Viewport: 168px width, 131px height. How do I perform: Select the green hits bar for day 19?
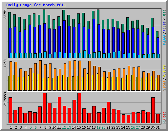[x=98, y=17]
